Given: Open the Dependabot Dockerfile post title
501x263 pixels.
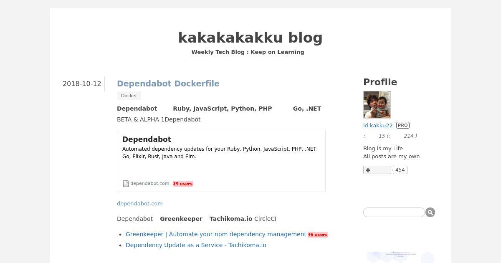Looking at the screenshot, I should coord(168,83).
